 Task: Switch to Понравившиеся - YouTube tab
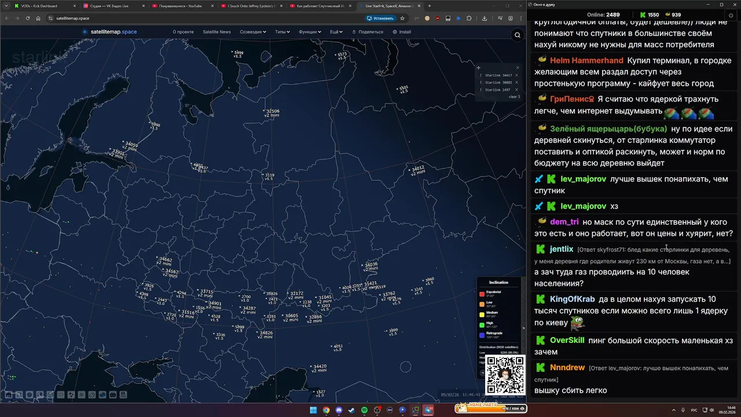[181, 6]
